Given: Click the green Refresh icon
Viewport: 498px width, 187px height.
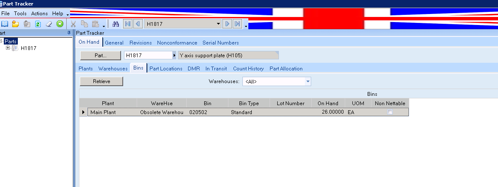Looking at the screenshot, I should [x=38, y=24].
